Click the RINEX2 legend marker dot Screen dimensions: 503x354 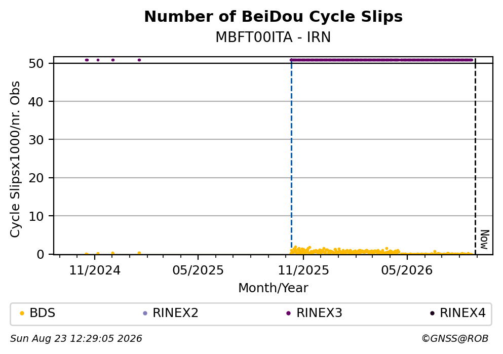click(145, 313)
